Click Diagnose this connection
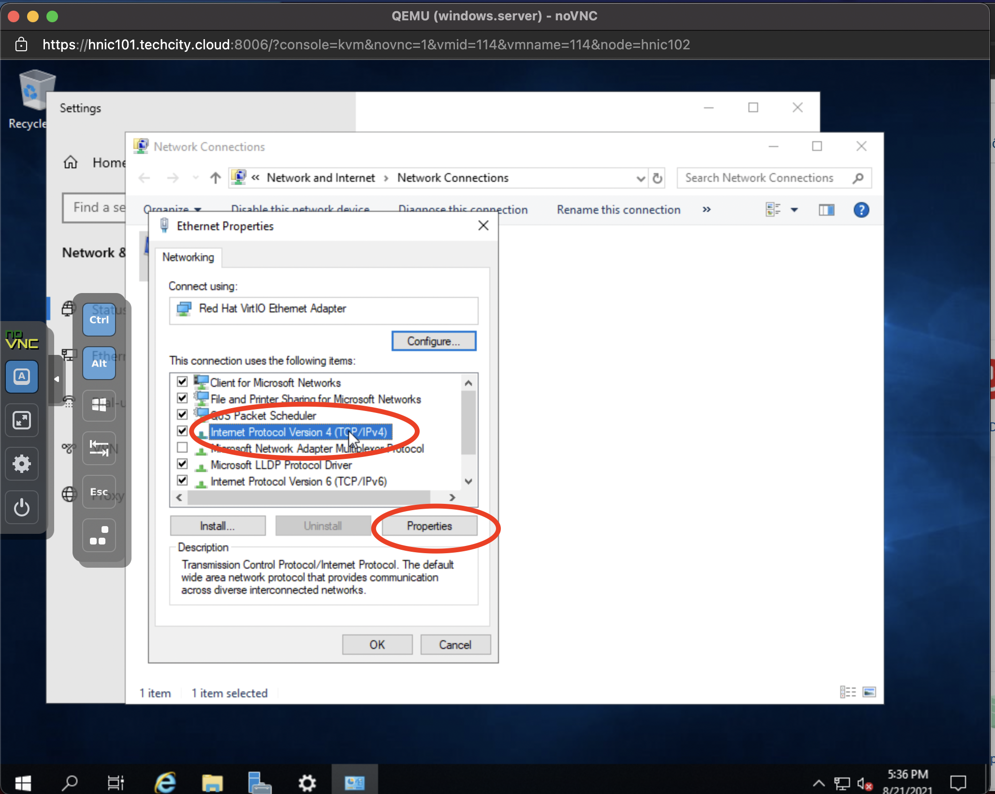This screenshot has height=794, width=995. (463, 210)
